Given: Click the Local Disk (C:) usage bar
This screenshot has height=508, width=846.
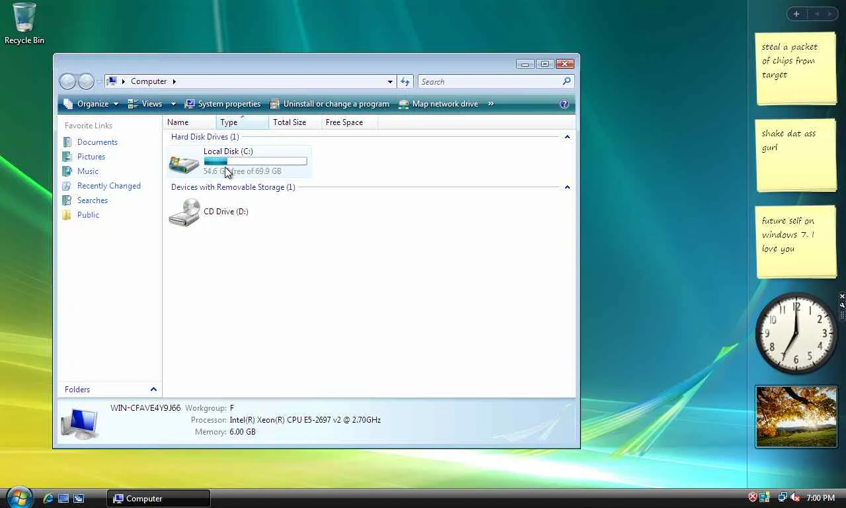Looking at the screenshot, I should click(x=255, y=161).
